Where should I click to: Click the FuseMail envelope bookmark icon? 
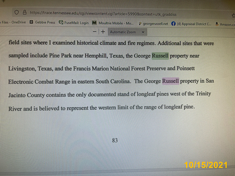tap(61, 23)
